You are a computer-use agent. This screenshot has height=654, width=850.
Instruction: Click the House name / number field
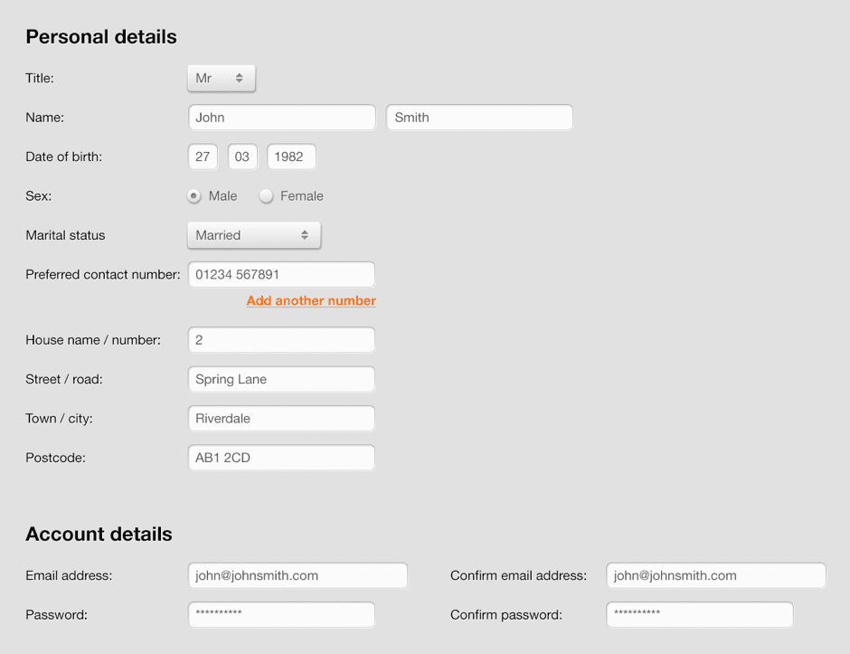(281, 340)
